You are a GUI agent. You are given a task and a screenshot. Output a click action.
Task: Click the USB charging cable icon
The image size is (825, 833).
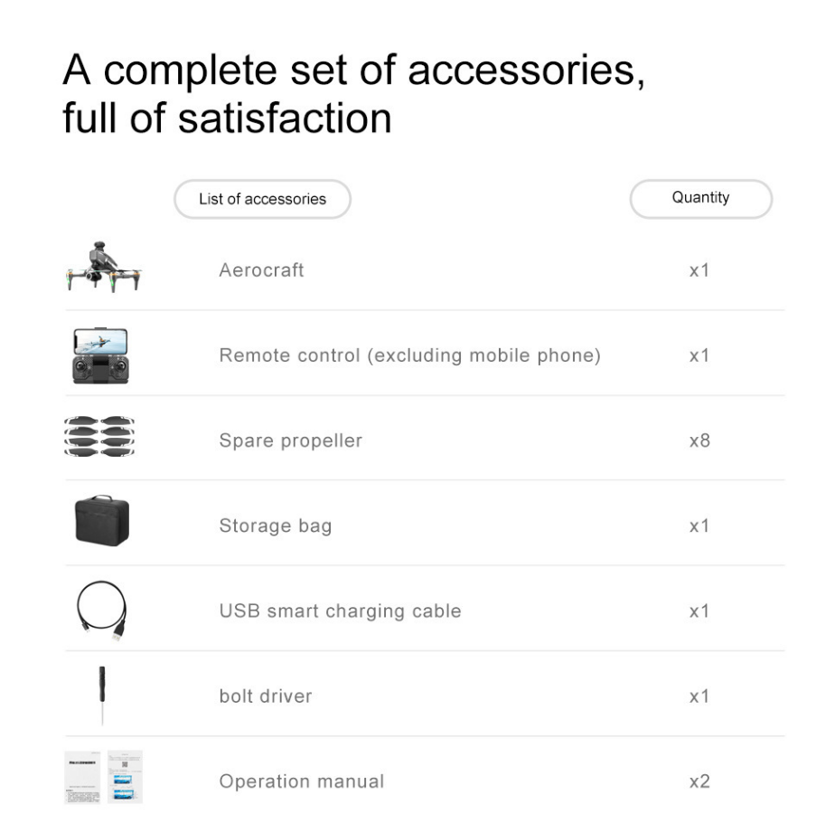[x=101, y=611]
